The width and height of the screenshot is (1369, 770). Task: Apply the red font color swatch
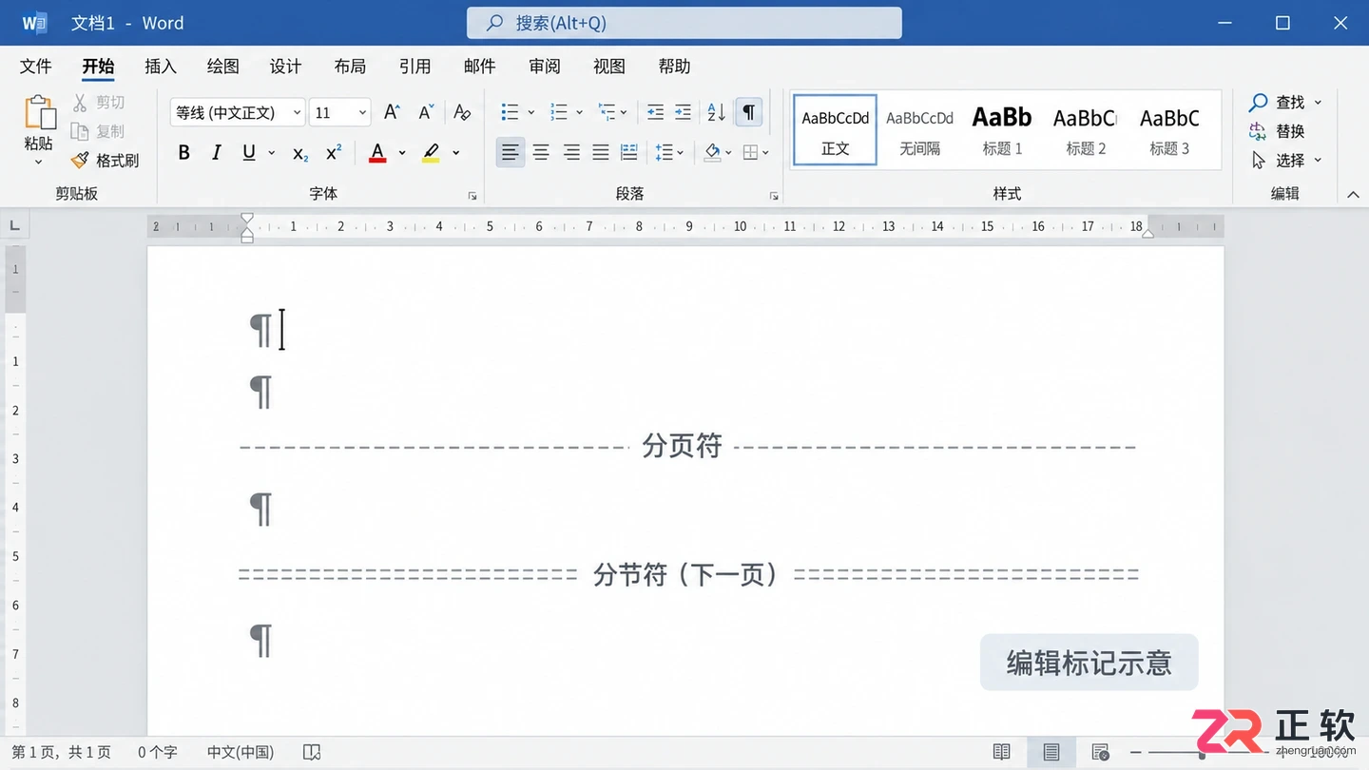(x=377, y=153)
